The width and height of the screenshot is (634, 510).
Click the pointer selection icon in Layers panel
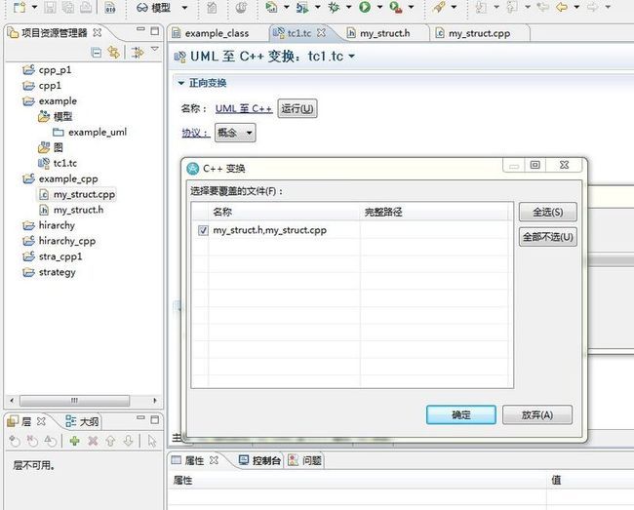pyautogui.click(x=151, y=441)
